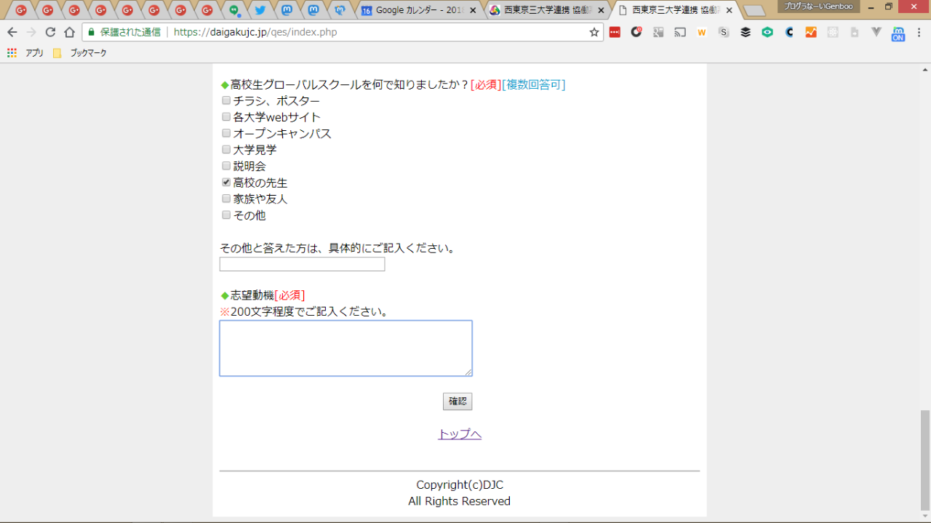Switch to the Twitter tab
Viewport: 931px width, 523px height.
pos(260,10)
